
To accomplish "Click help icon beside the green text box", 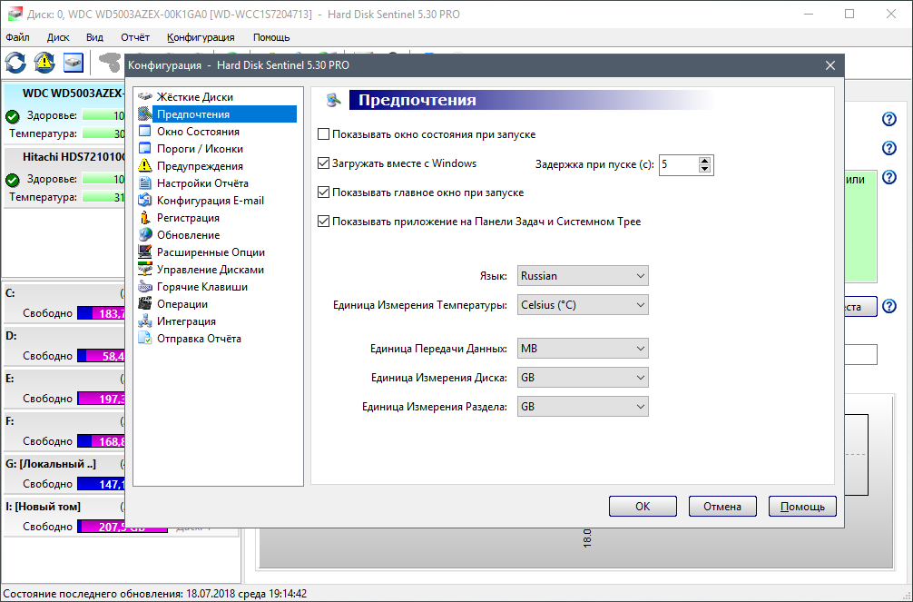I will pos(889,176).
